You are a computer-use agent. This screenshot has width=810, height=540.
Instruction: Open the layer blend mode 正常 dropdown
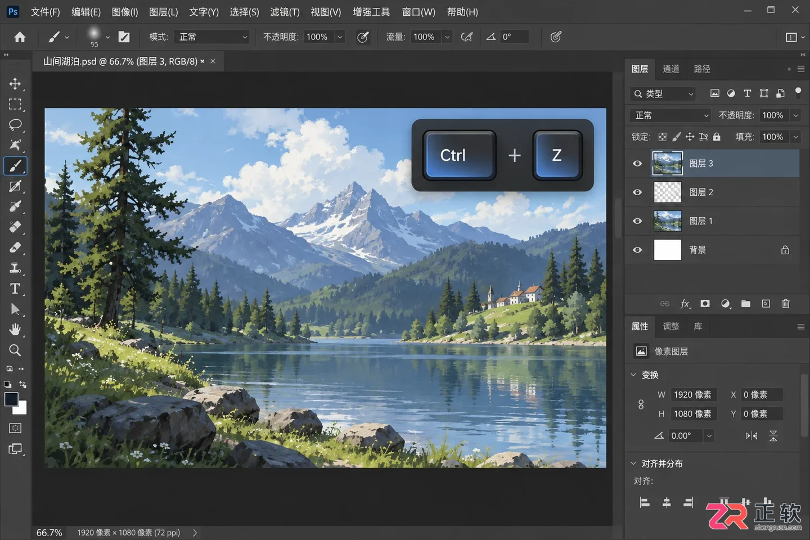click(x=671, y=115)
